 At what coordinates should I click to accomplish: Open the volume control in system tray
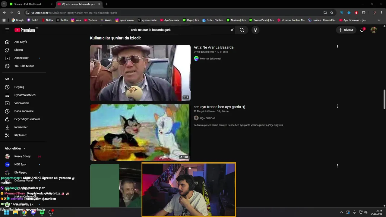click(366, 212)
